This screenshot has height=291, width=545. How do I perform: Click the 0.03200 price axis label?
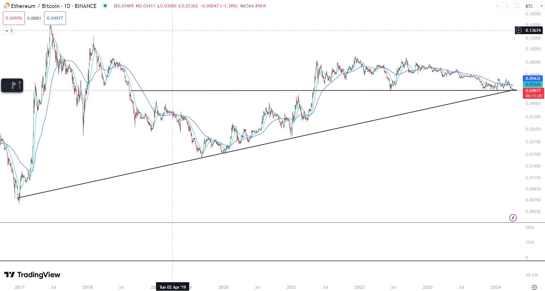coord(533,117)
